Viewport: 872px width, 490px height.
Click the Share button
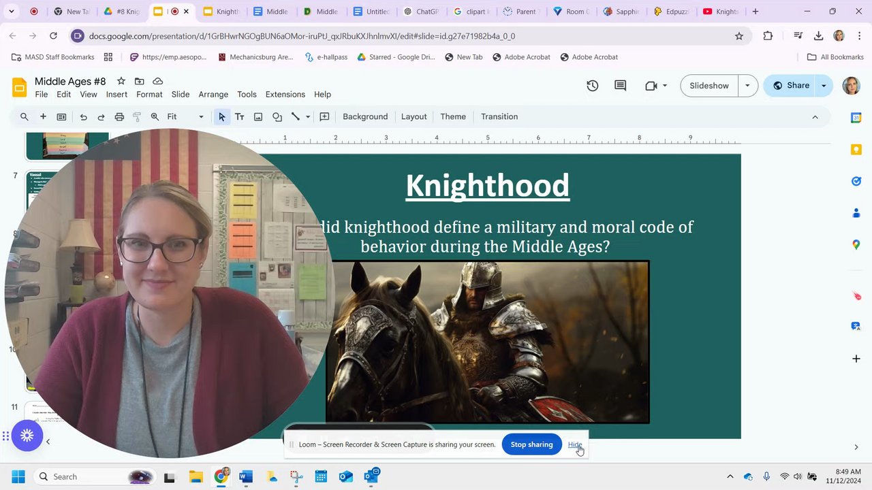[x=790, y=86]
